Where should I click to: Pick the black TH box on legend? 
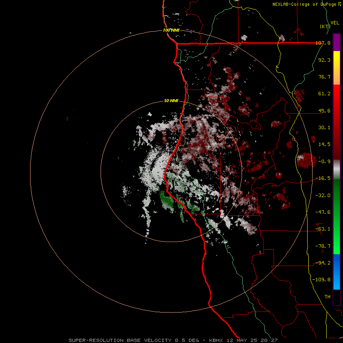(x=337, y=297)
